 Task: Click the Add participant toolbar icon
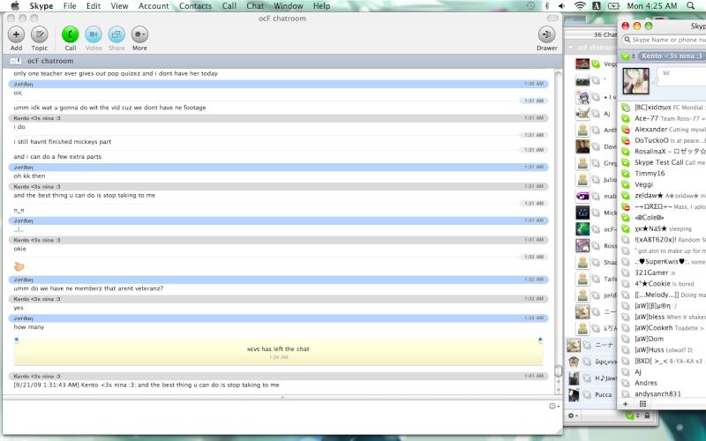point(16,34)
